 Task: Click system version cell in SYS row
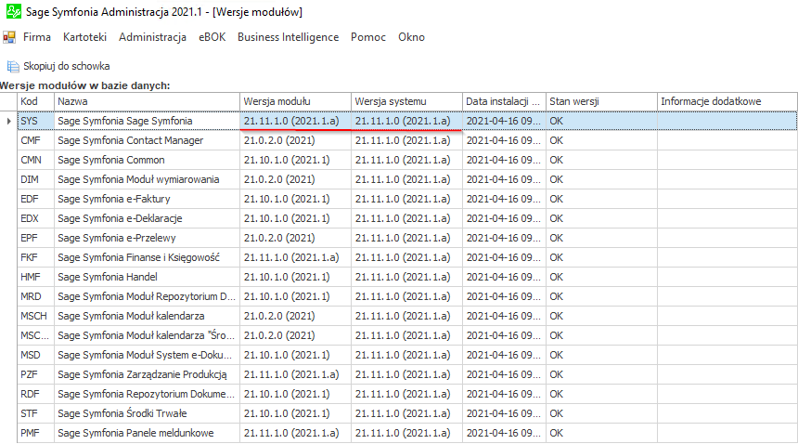pyautogui.click(x=407, y=121)
